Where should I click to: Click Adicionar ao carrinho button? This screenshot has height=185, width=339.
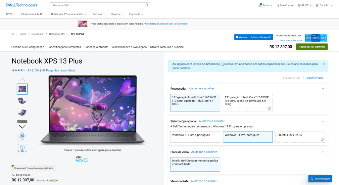click(312, 47)
